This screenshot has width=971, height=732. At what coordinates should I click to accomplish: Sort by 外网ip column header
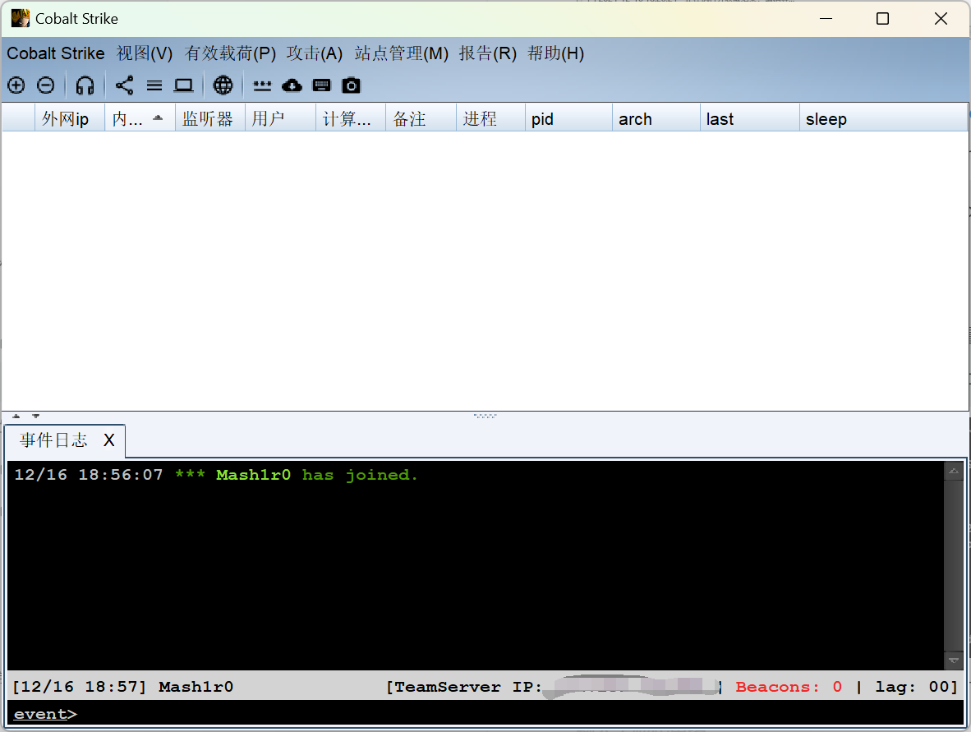pos(69,118)
